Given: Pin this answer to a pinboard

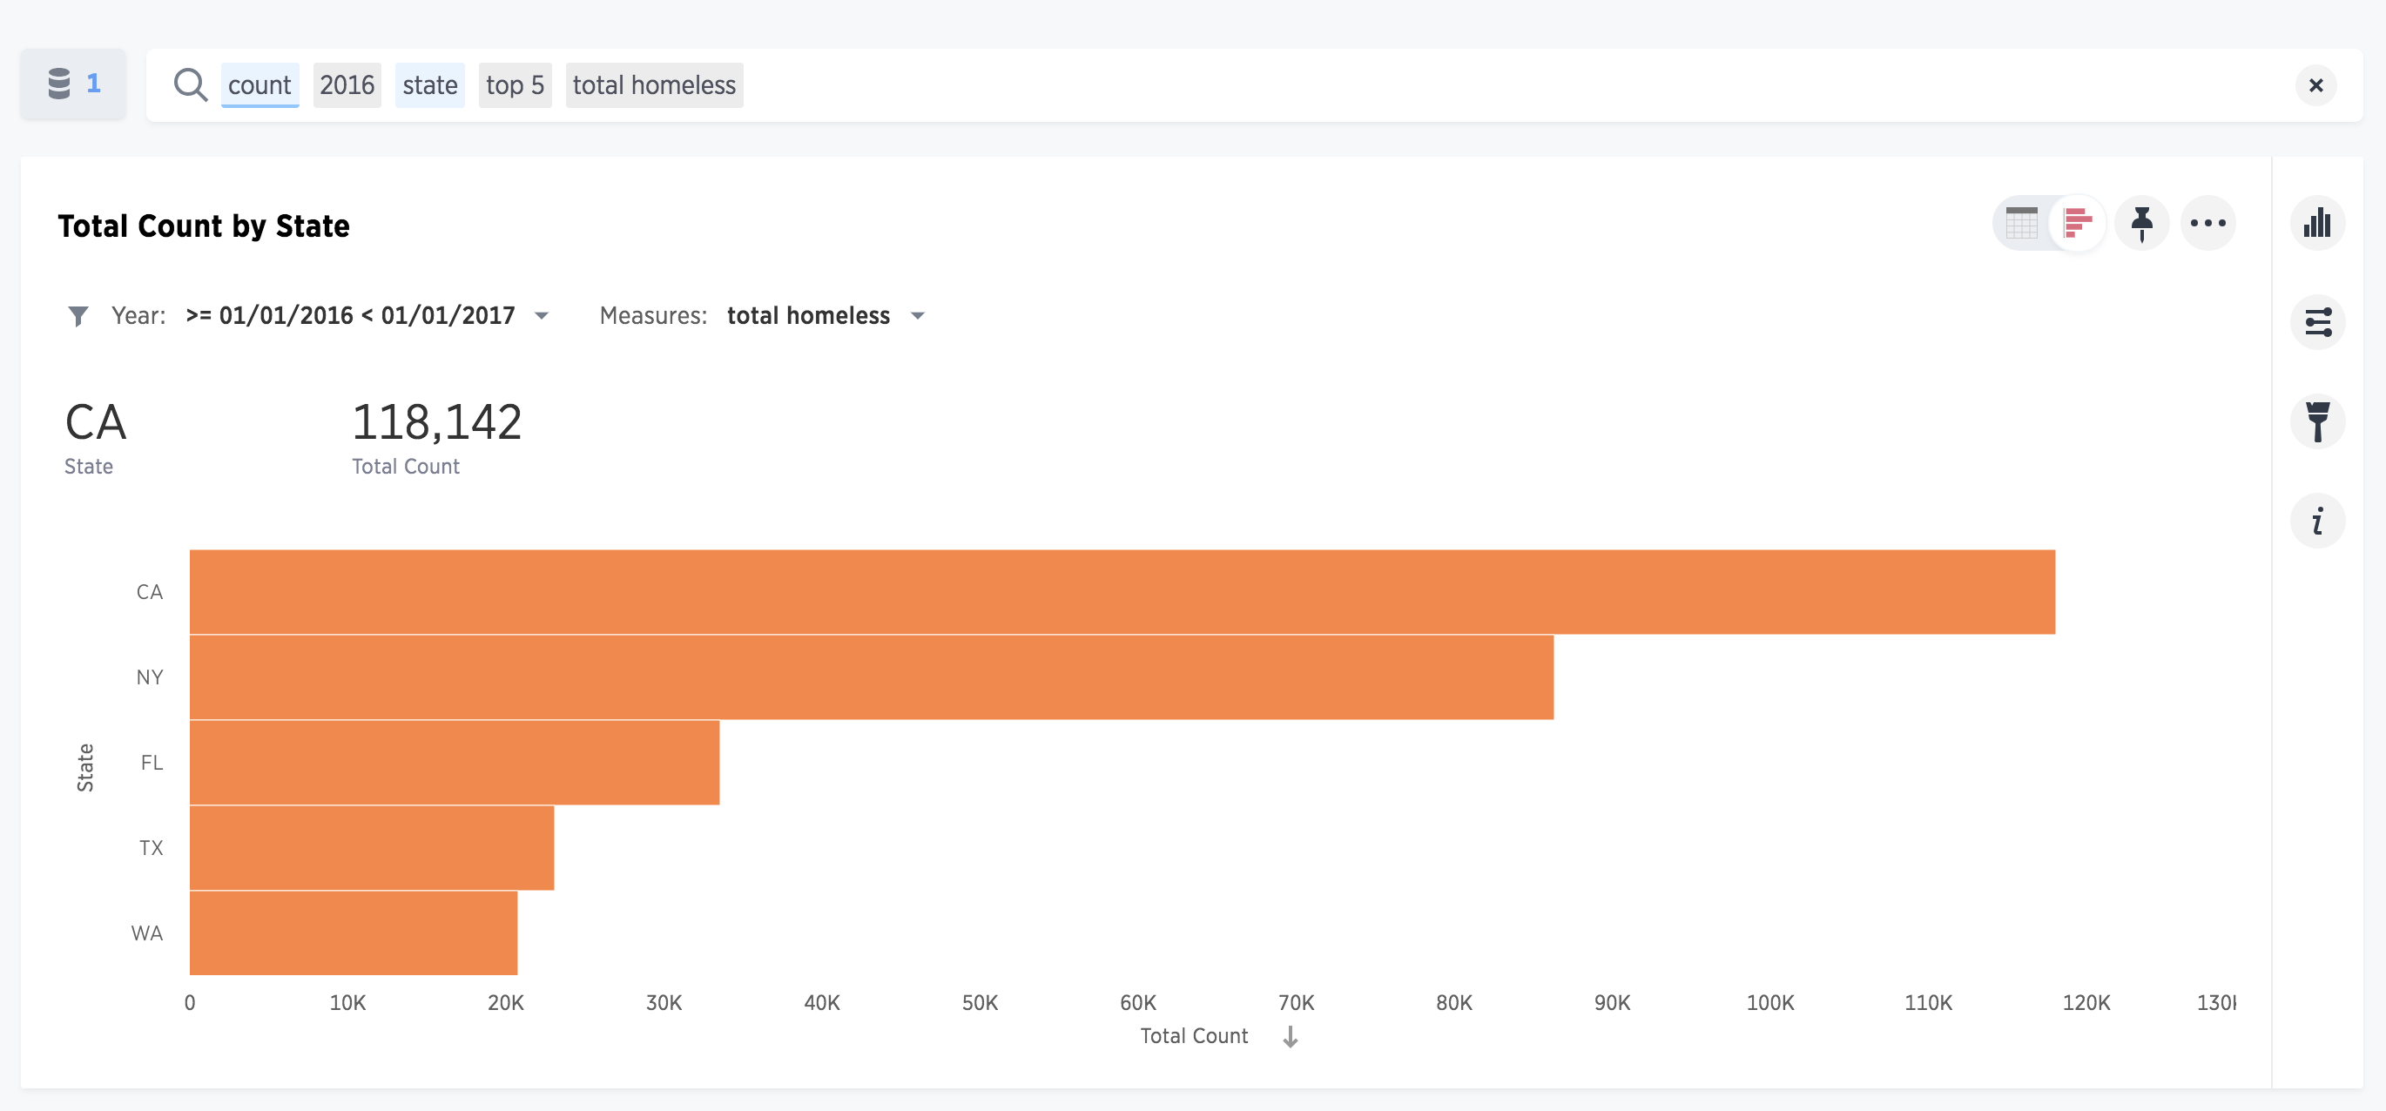Looking at the screenshot, I should (2141, 223).
